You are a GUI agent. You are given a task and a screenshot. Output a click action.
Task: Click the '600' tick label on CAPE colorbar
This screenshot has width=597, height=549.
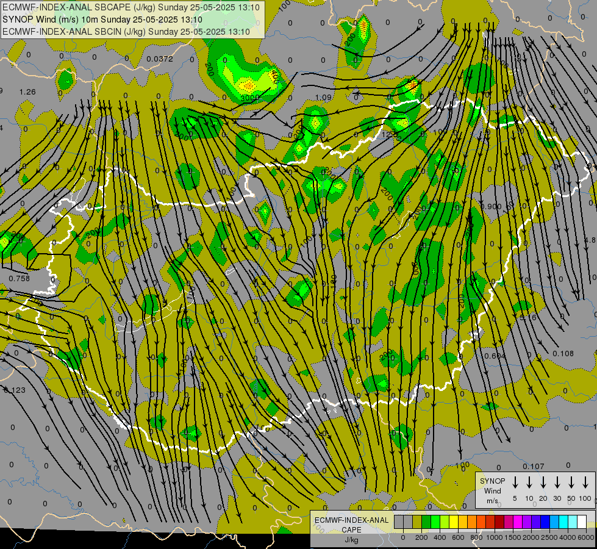coord(458,537)
